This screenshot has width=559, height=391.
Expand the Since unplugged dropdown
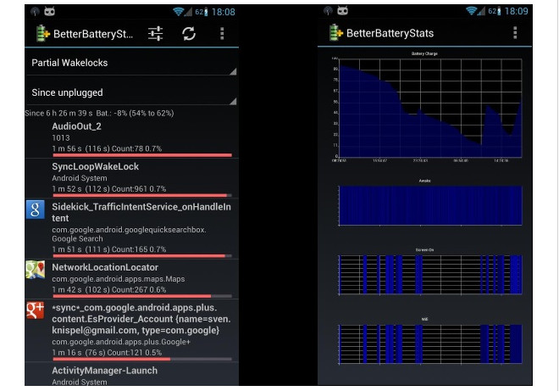[x=131, y=92]
